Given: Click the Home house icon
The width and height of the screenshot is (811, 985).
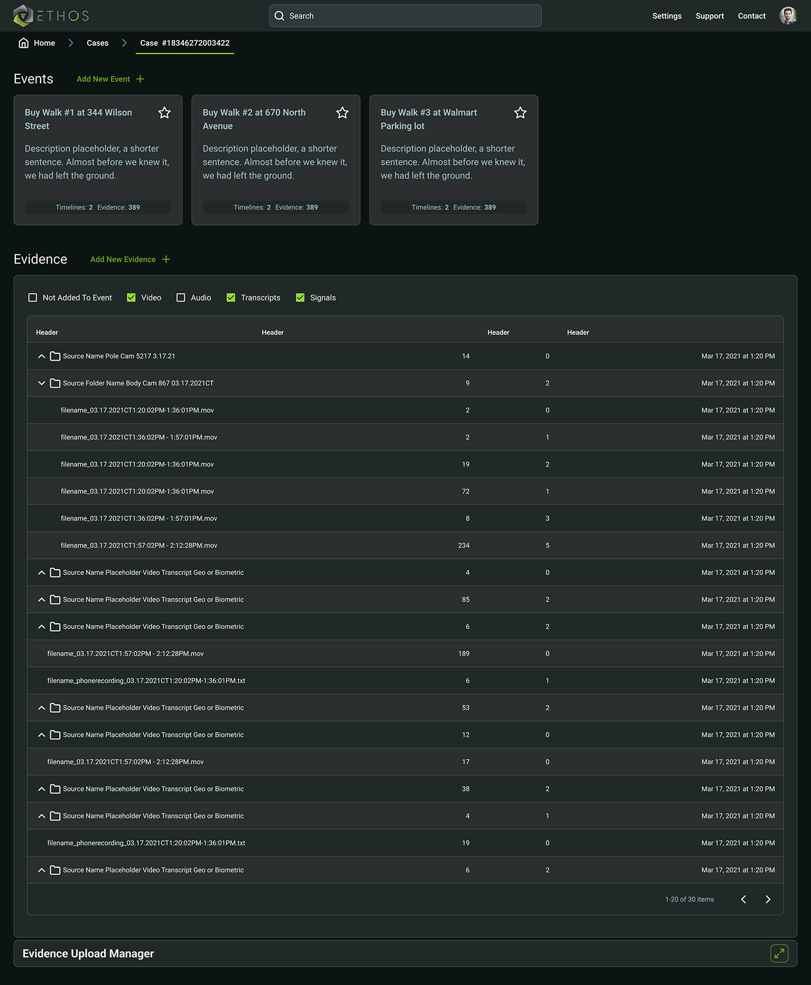Looking at the screenshot, I should click(24, 43).
